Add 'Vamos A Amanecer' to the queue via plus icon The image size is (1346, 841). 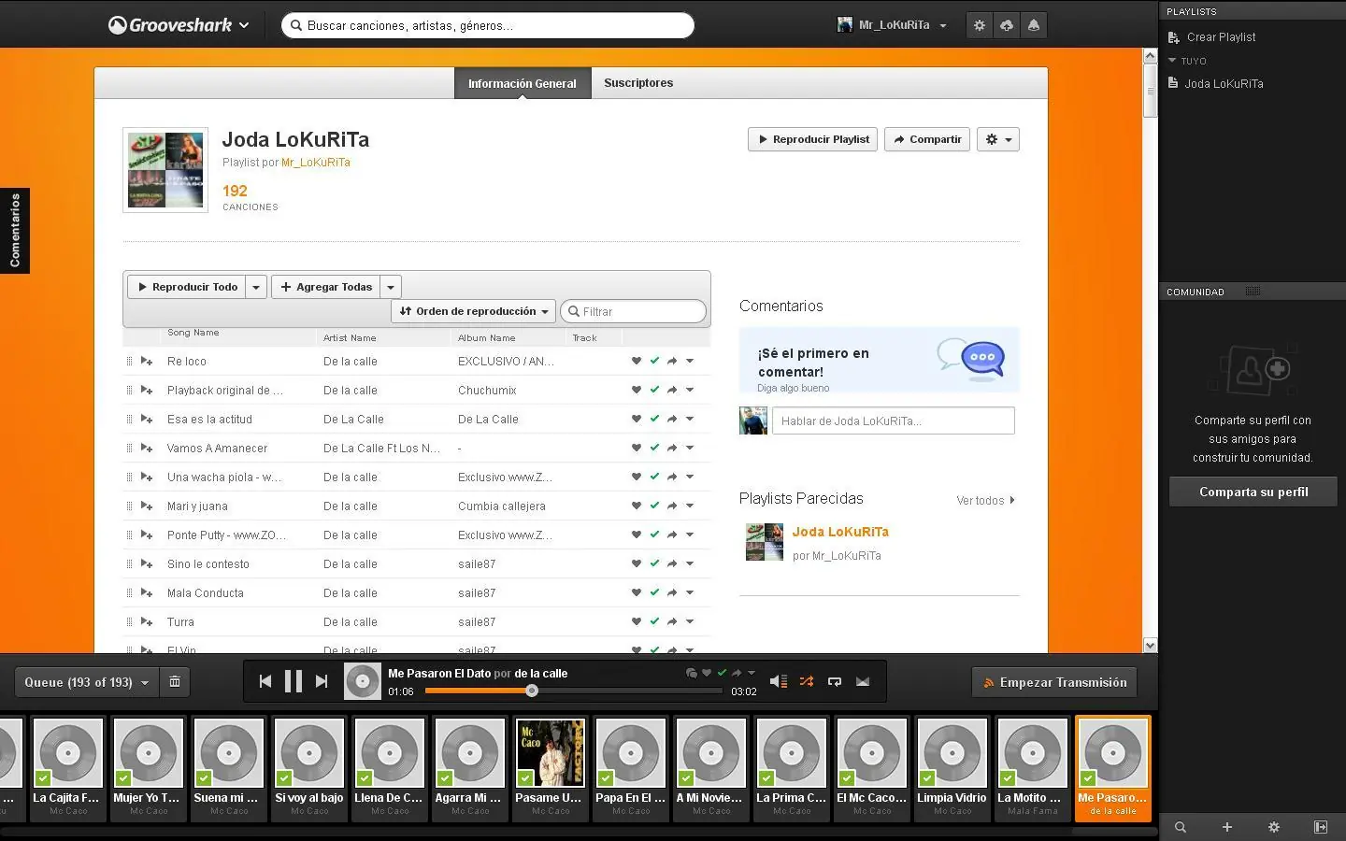[147, 448]
